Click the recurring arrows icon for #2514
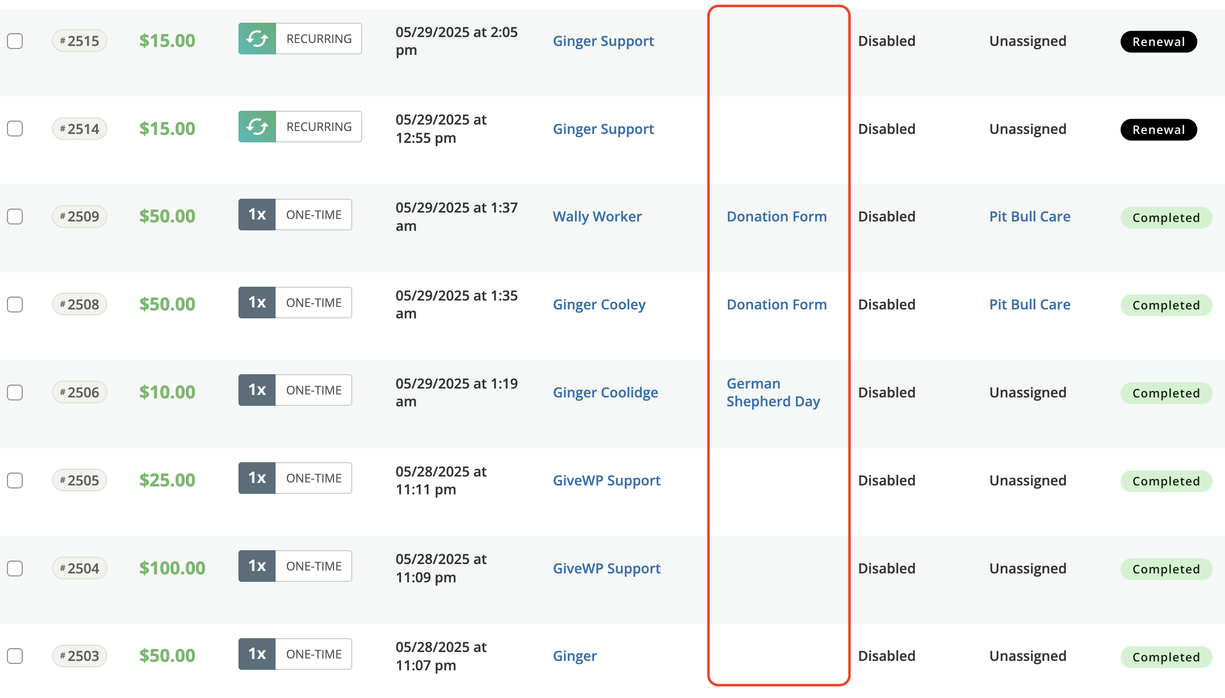 point(257,127)
